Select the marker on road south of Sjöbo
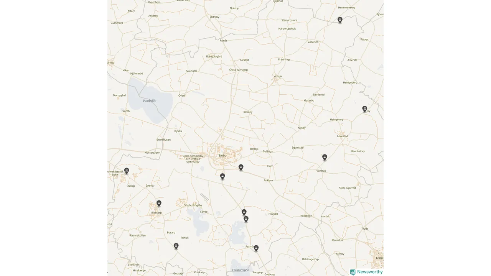Image resolution: width=491 pixels, height=276 pixels. tap(222, 176)
